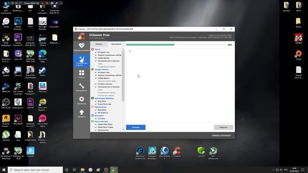Screen dimensions: 308x173
Task: Select the Хранилище Windows section header
Action: click(x=104, y=98)
